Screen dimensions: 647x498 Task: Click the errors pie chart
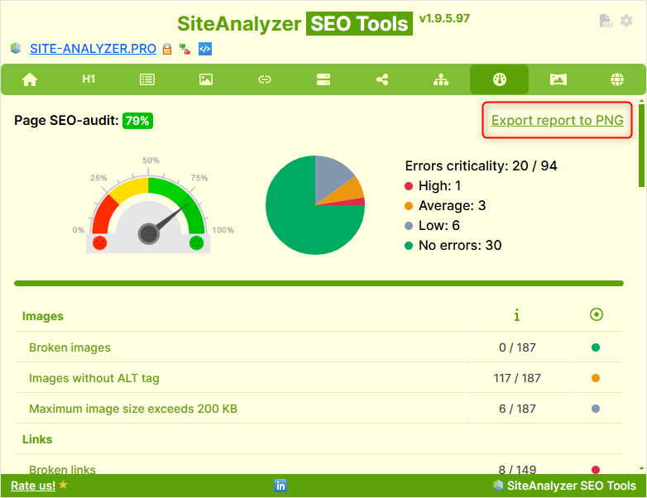(x=315, y=205)
